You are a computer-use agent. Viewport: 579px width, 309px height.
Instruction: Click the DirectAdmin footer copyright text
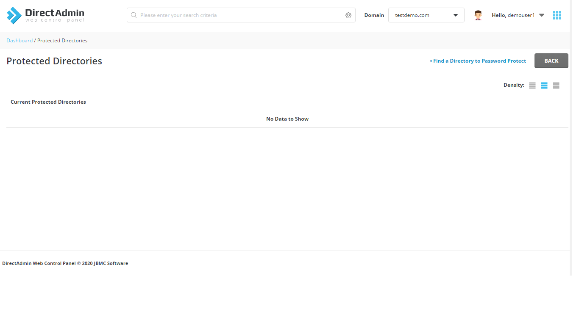65,263
